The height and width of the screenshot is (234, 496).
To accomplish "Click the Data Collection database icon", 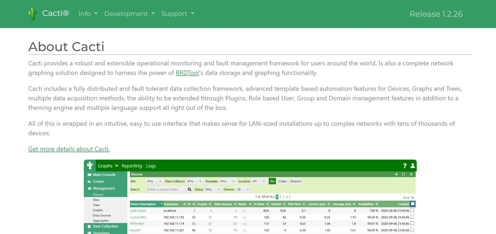I will click(89, 226).
